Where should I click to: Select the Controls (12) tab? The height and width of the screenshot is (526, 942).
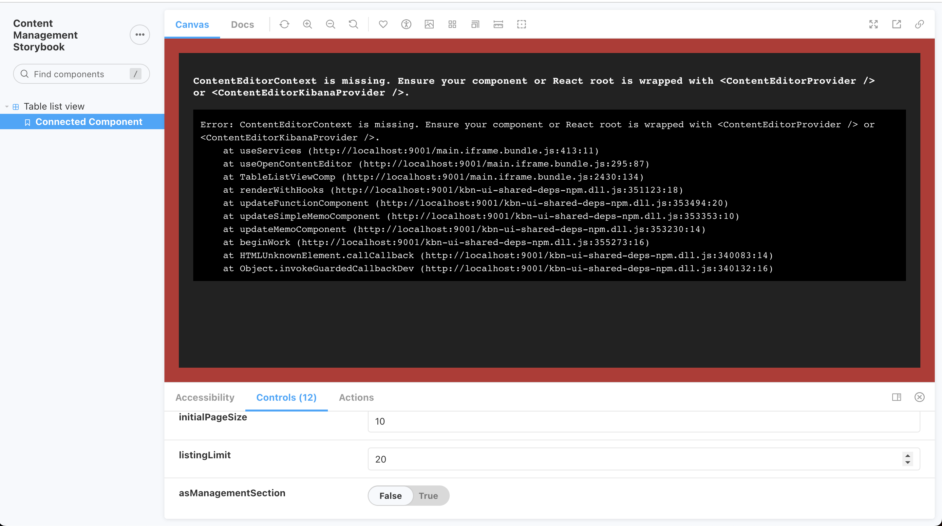286,397
